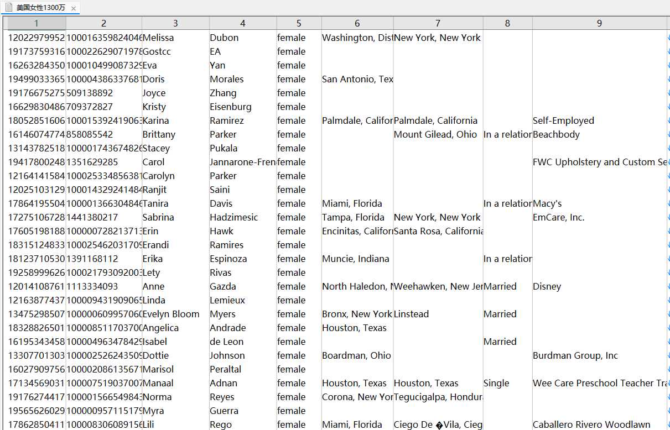Click the cell containing Peraltal
The height and width of the screenshot is (430, 670).
pyautogui.click(x=243, y=369)
